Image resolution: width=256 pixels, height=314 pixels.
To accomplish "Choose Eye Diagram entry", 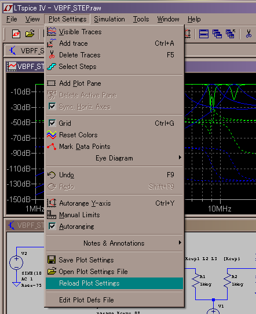I will [114, 158].
